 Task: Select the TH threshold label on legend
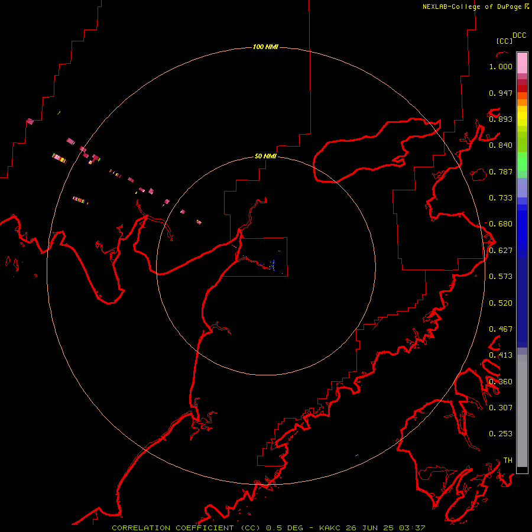pos(508,460)
